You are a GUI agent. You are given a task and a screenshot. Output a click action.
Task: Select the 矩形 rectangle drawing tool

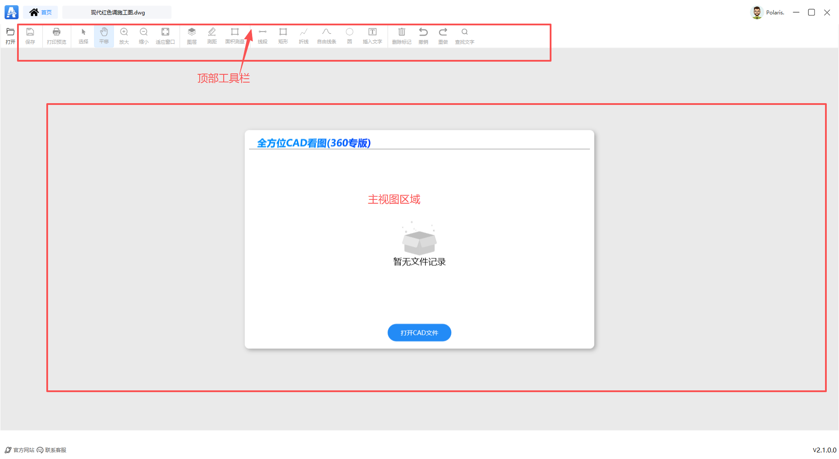coord(283,36)
